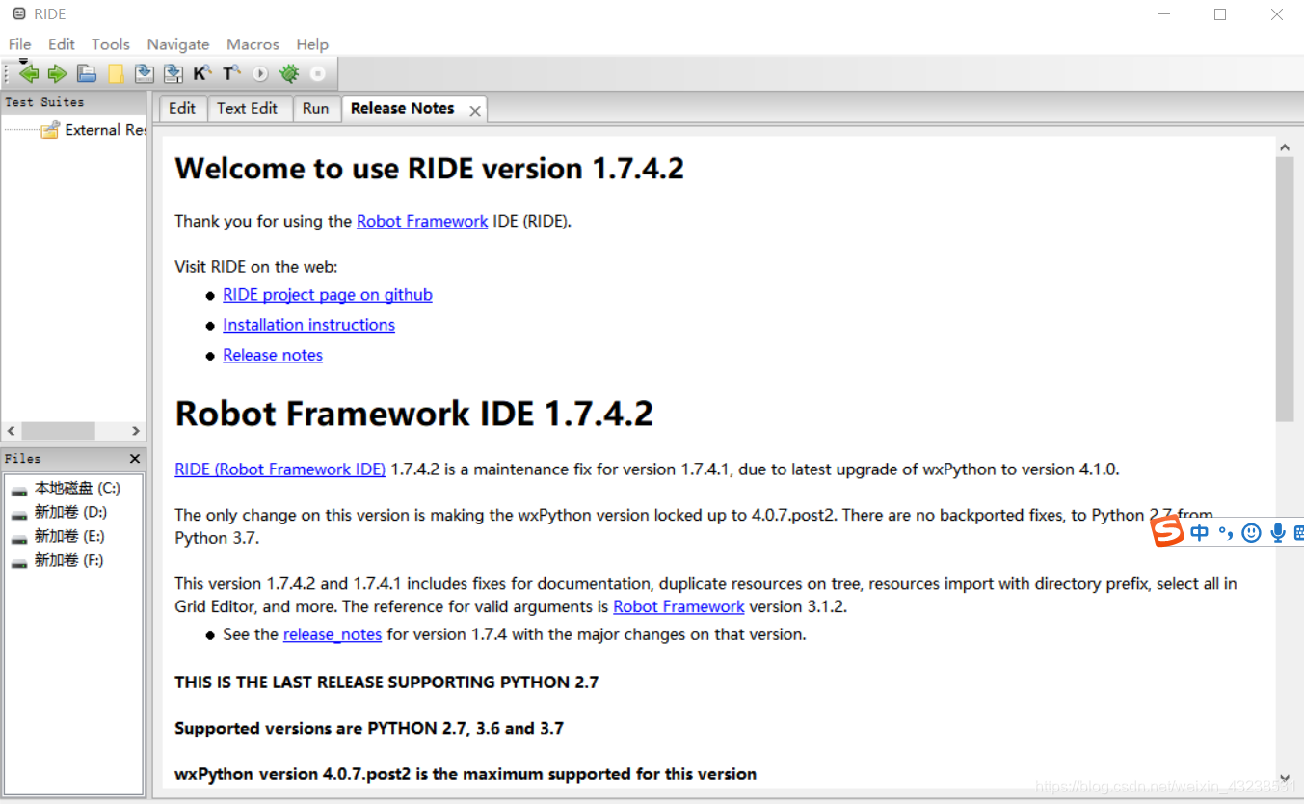Open keyword search with the K magnifier icon
1304x804 pixels.
pos(203,73)
